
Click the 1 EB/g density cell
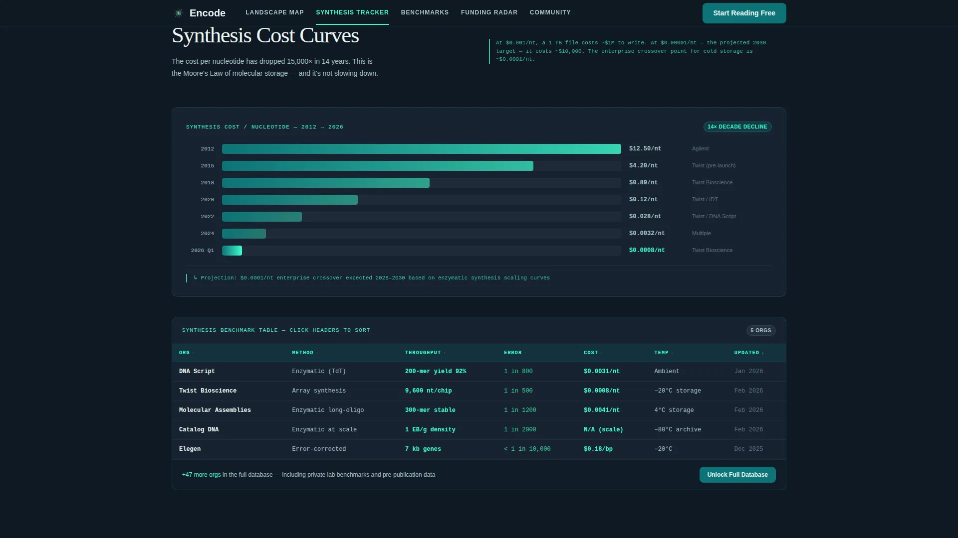tap(430, 430)
